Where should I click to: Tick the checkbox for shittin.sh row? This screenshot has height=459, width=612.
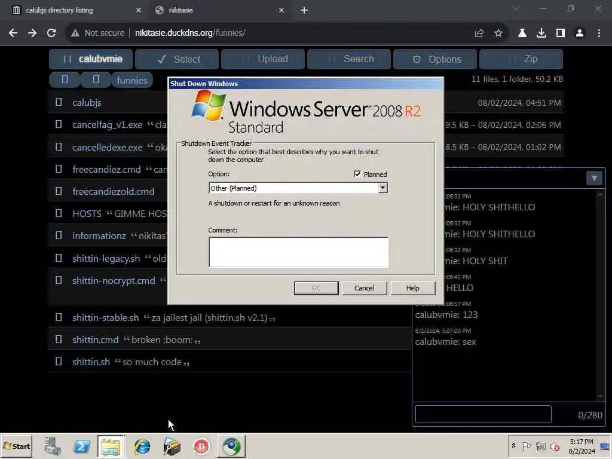coord(59,362)
